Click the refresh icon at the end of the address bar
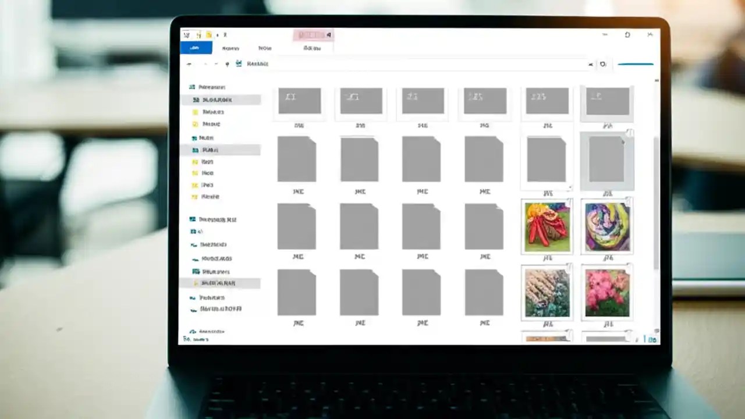745x419 pixels. pos(604,64)
